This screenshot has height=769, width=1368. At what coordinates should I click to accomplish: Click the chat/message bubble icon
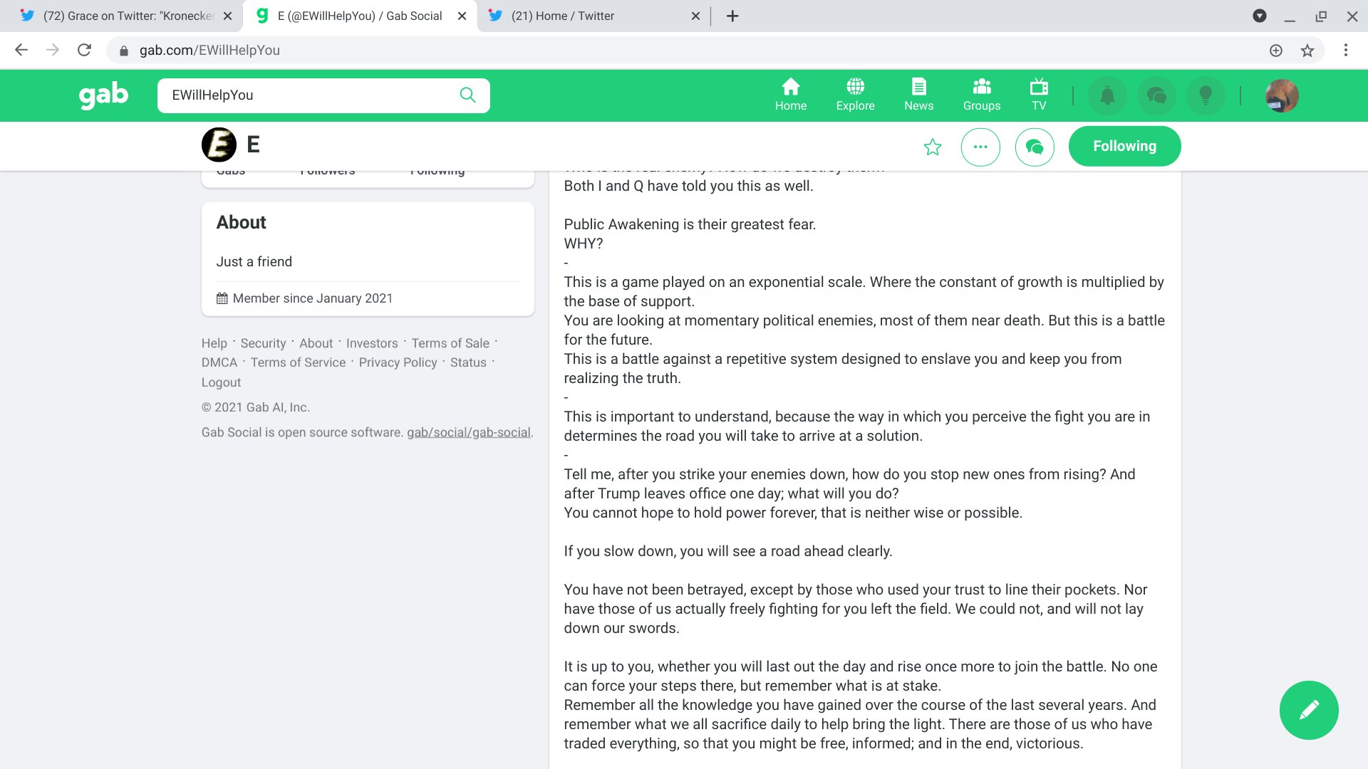[x=1034, y=145]
